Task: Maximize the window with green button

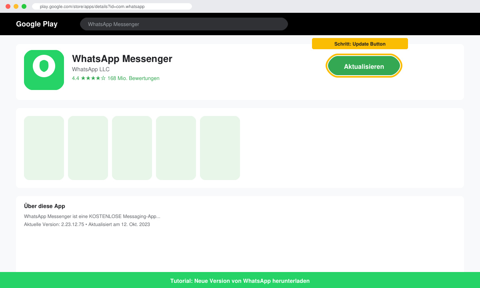Action: (x=24, y=6)
